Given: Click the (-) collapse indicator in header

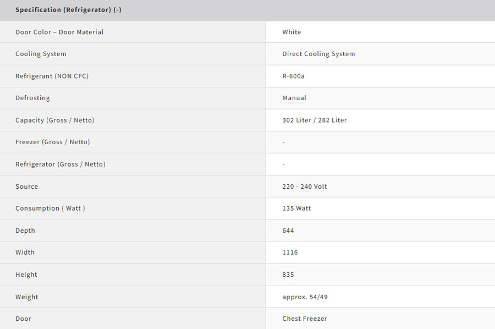Looking at the screenshot, I should (x=118, y=10).
